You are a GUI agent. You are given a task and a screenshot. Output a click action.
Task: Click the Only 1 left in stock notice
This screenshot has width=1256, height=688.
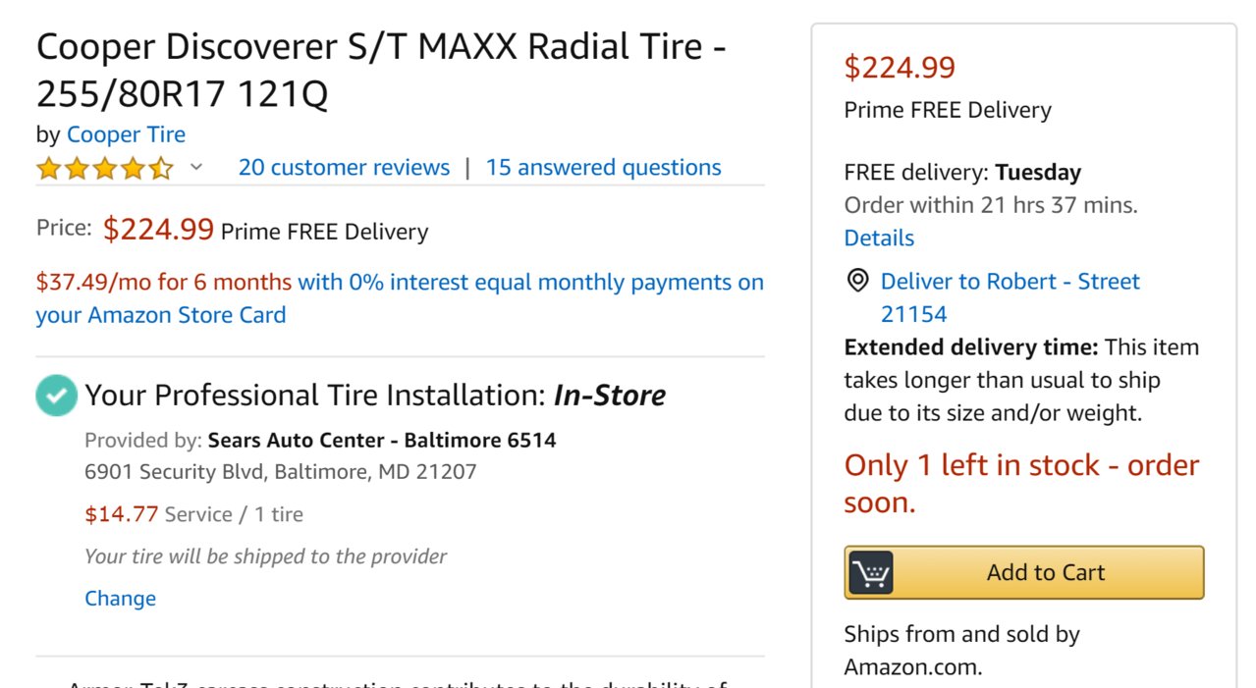[1021, 484]
